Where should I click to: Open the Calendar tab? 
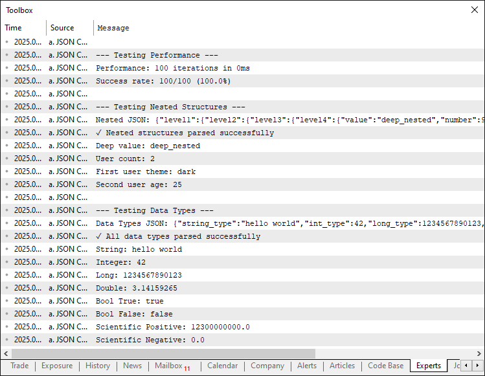pos(222,366)
